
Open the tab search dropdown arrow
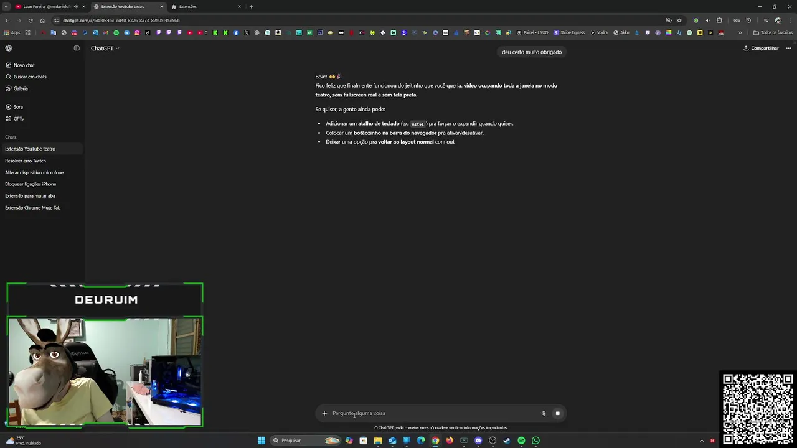click(6, 6)
